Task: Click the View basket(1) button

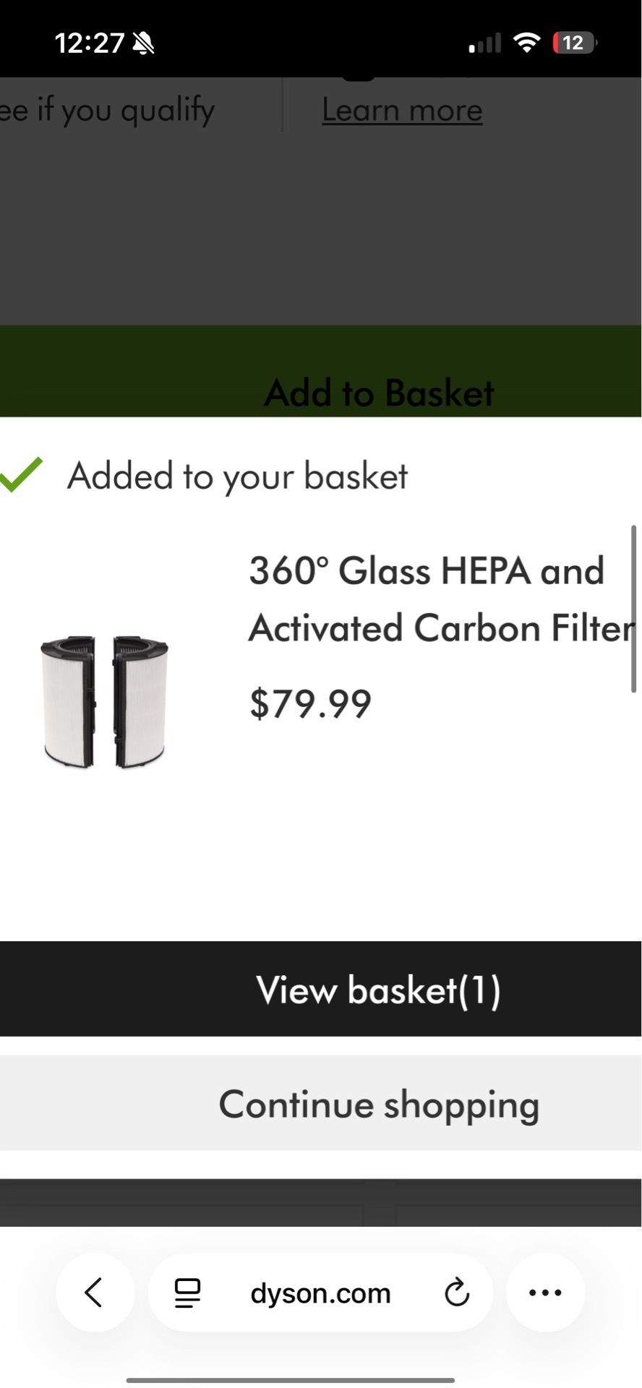Action: pos(321,989)
